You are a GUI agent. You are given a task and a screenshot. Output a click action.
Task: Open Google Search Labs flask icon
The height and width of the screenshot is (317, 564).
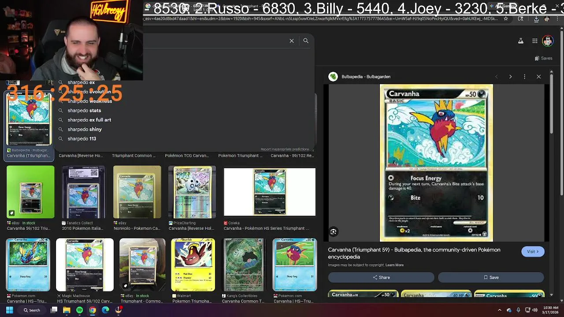click(520, 41)
